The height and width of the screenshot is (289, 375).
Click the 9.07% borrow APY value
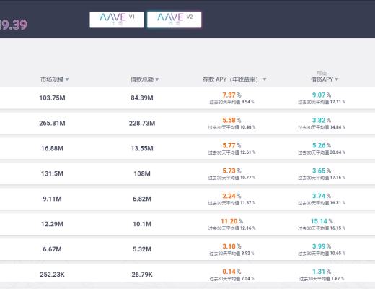coord(322,95)
